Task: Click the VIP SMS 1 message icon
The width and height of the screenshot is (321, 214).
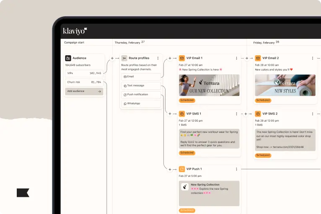Action: click(x=182, y=114)
